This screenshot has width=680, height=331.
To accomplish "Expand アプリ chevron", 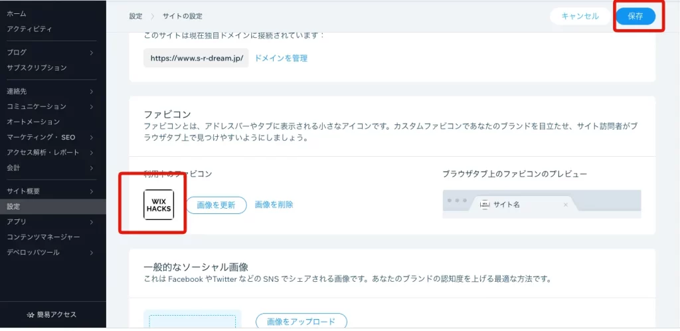I will [x=92, y=222].
